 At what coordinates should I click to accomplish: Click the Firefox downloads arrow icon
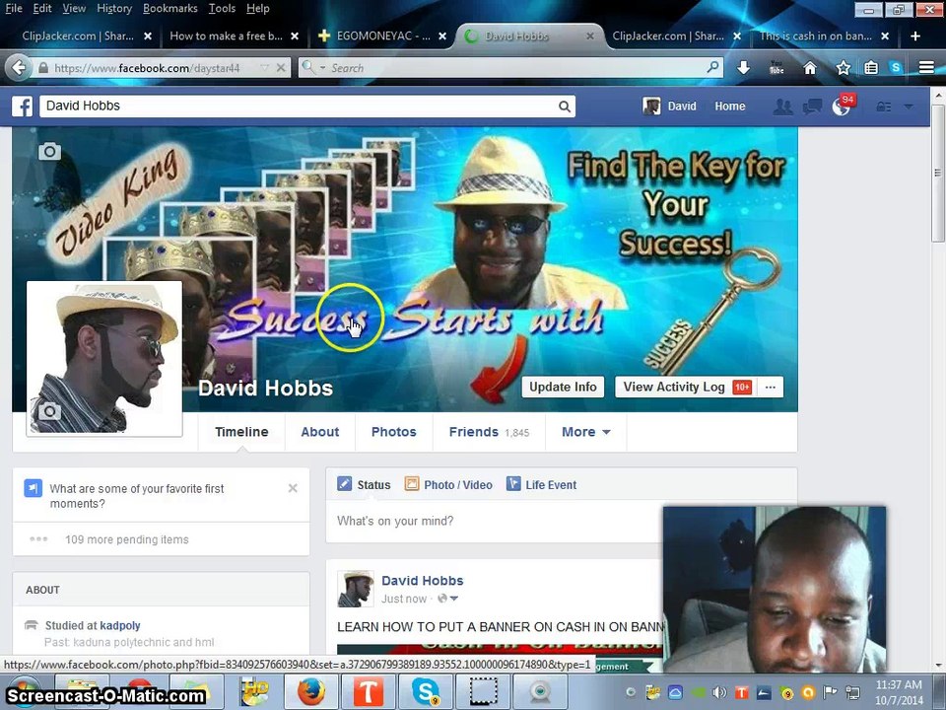click(743, 68)
